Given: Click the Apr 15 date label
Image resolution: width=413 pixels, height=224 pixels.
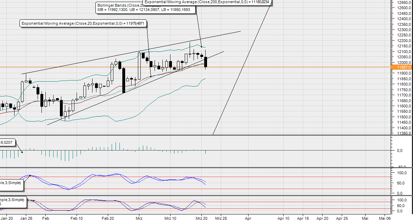Looking at the screenshot, I should pos(303,218).
